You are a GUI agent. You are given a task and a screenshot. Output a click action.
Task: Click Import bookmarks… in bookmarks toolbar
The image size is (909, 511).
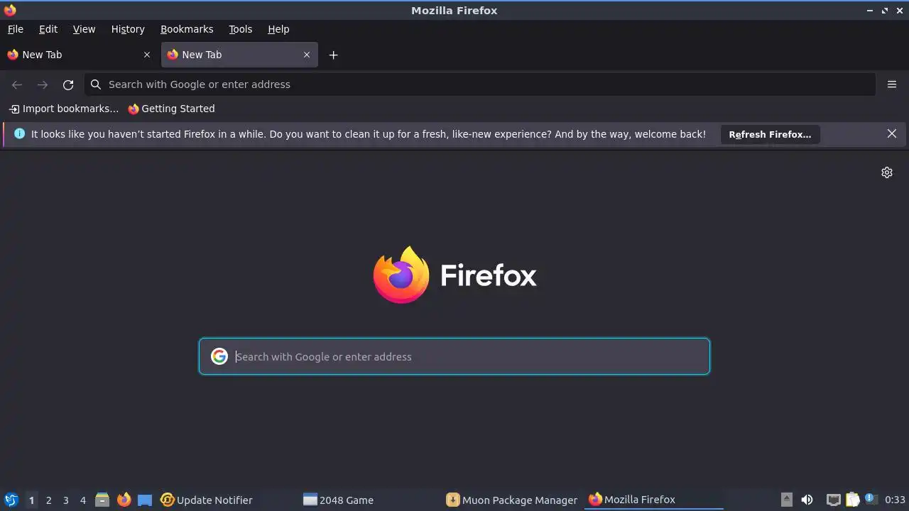[64, 109]
